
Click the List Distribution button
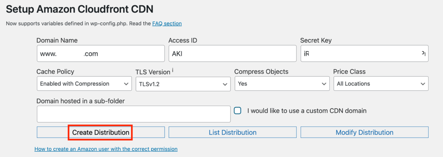coord(233,132)
